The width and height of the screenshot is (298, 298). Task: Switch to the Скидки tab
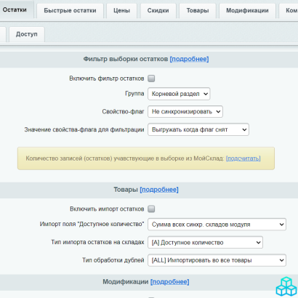point(158,11)
